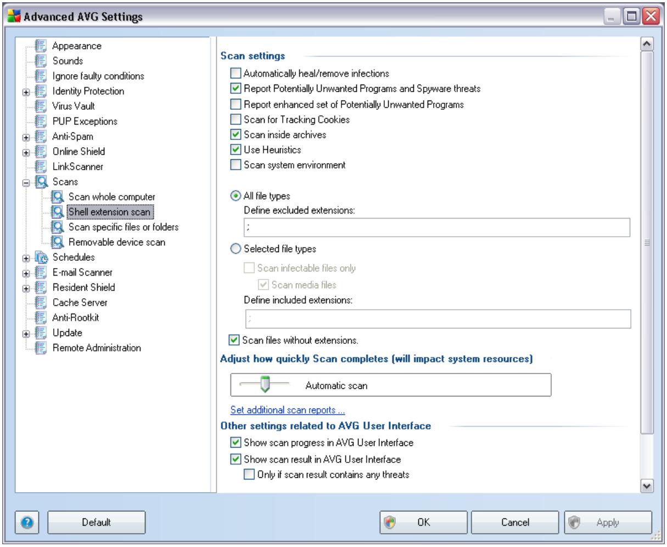Click the Cache Server icon
The height and width of the screenshot is (547, 667).
pyautogui.click(x=41, y=303)
